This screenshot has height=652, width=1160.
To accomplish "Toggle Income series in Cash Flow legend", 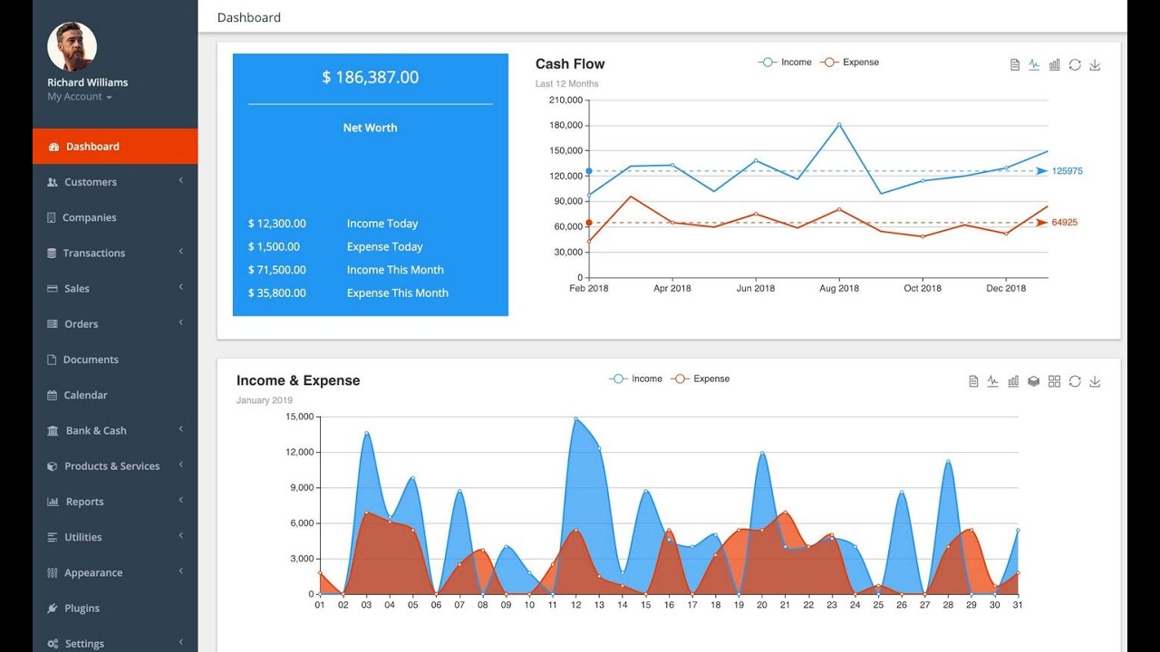I will click(785, 62).
